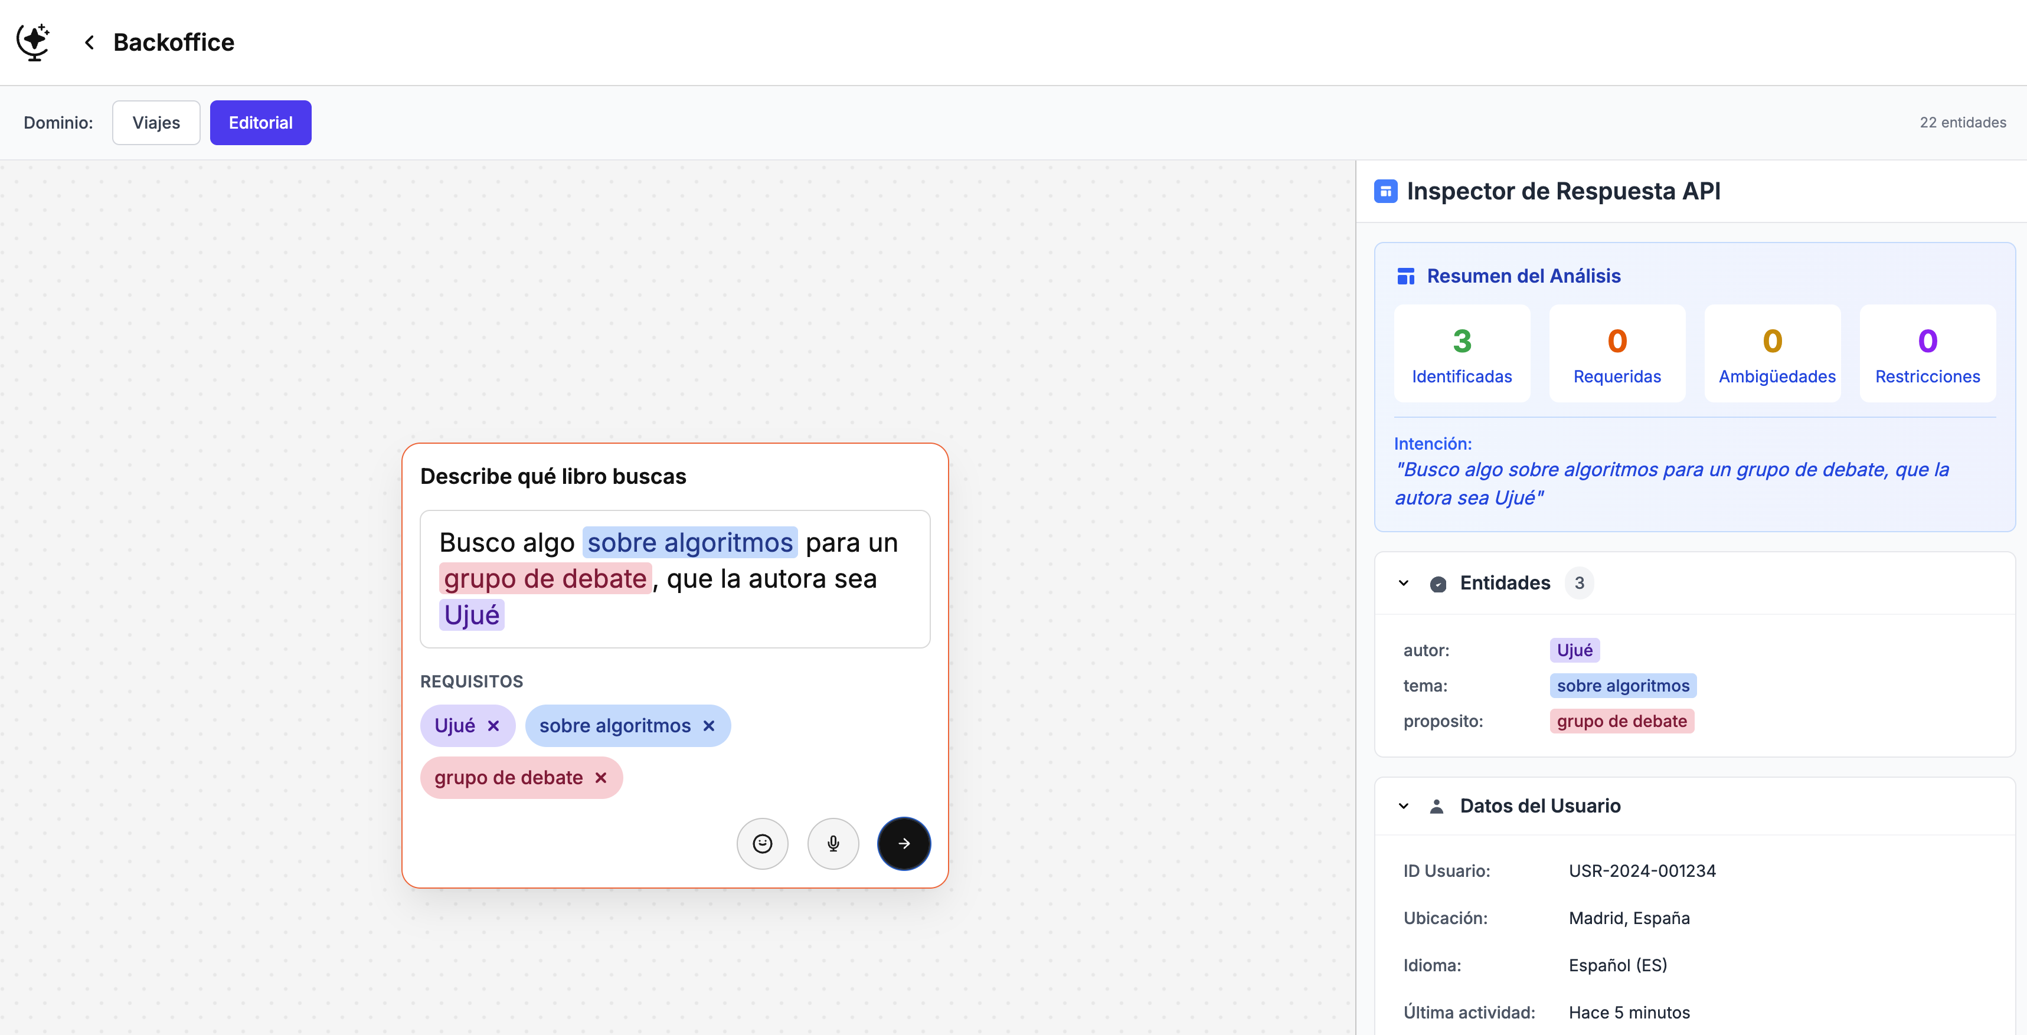Activate the microphone voice input
Image resolution: width=2027 pixels, height=1035 pixels.
(832, 843)
